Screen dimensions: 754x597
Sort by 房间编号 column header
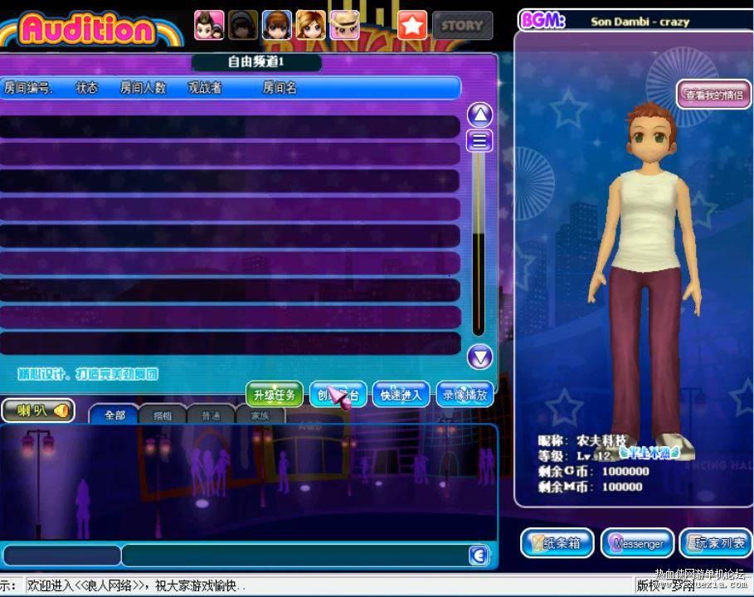click(27, 88)
